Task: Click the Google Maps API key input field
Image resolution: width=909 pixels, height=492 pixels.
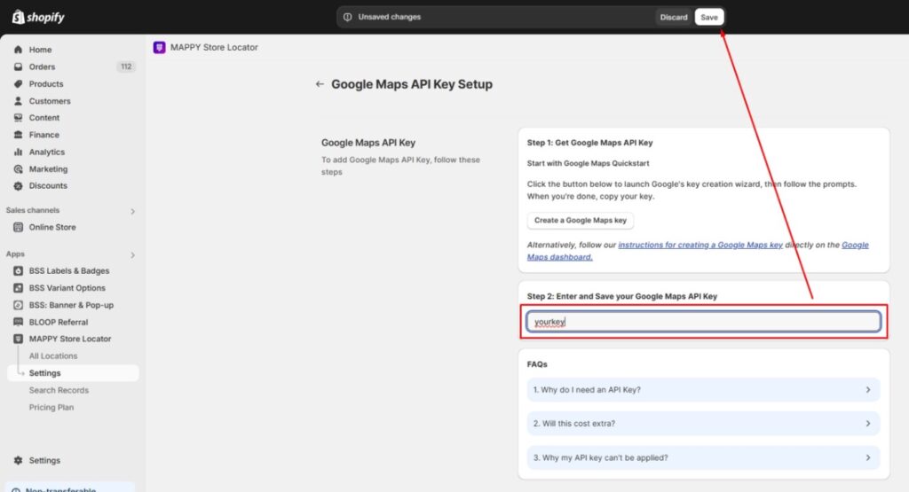Action: (703, 322)
